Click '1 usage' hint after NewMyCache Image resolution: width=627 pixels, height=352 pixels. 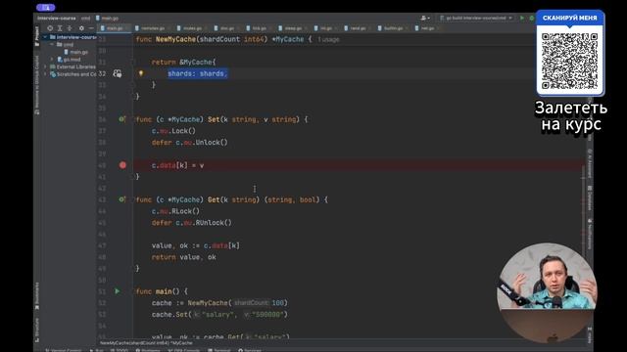tap(328, 39)
